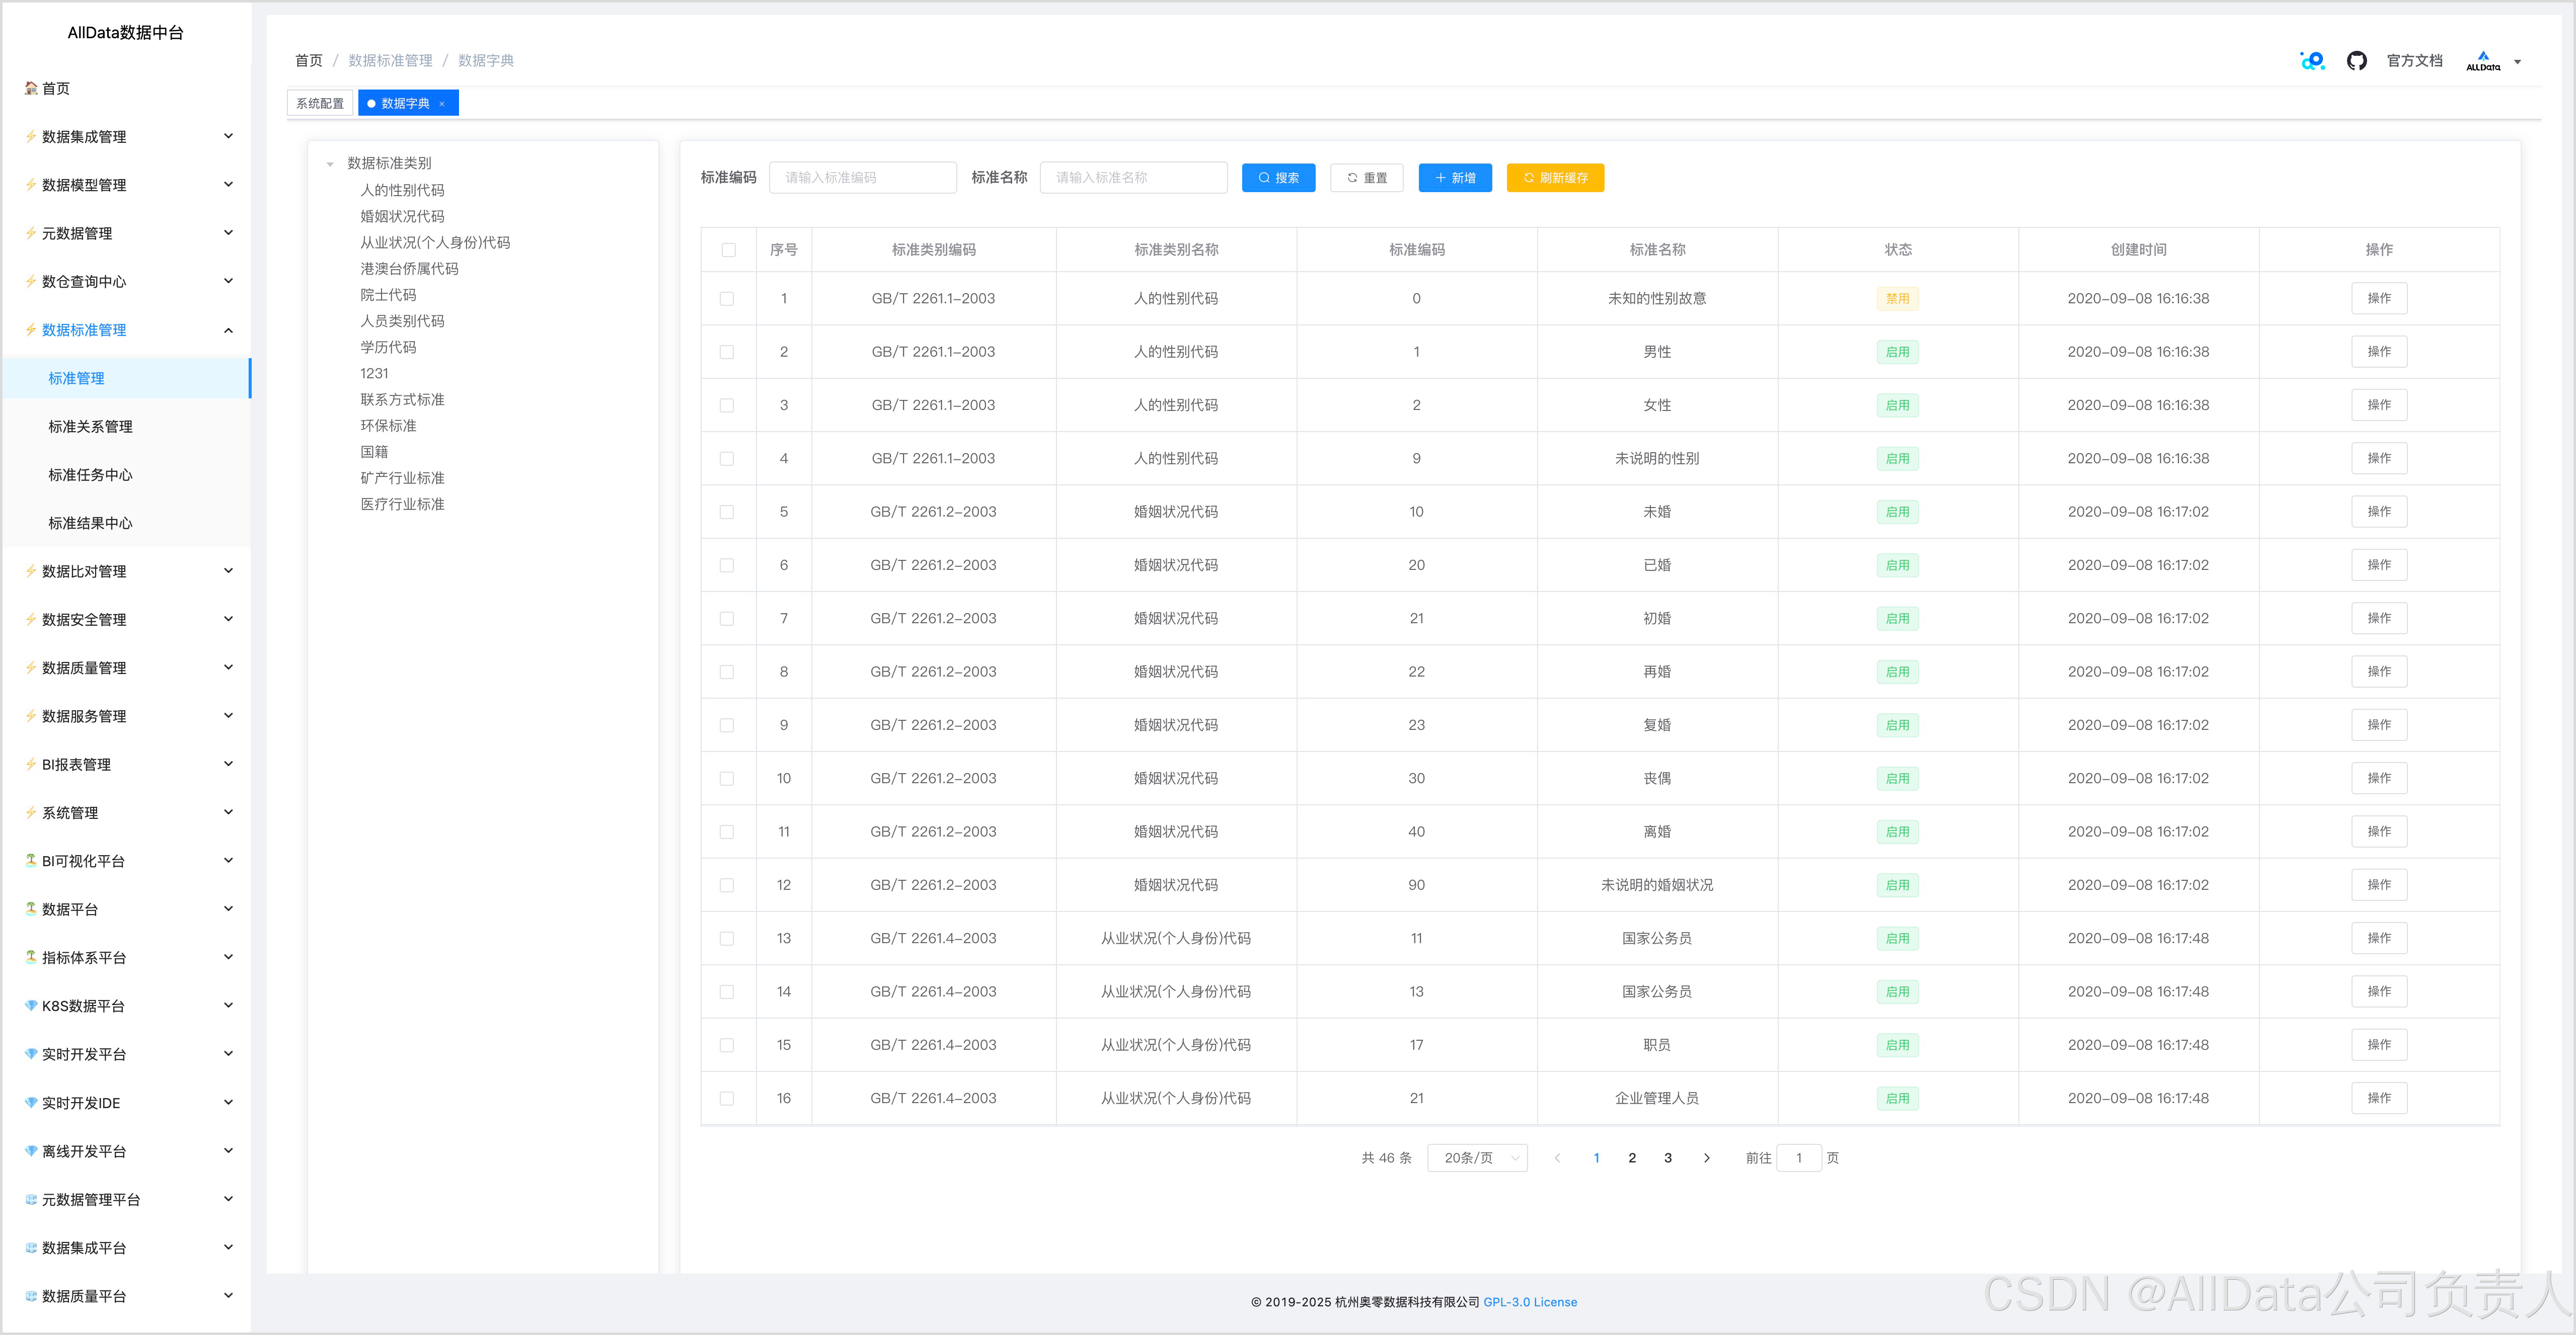Screen dimensions: 2576x1335
Task: Click the 重置 reset button
Action: point(1366,178)
